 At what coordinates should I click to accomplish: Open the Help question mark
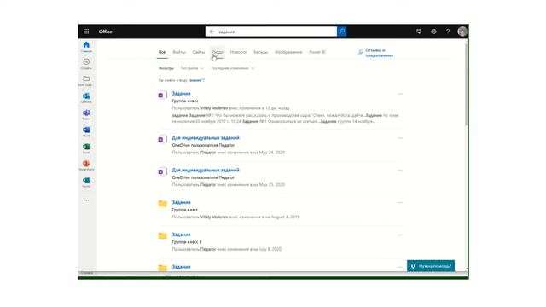point(448,32)
